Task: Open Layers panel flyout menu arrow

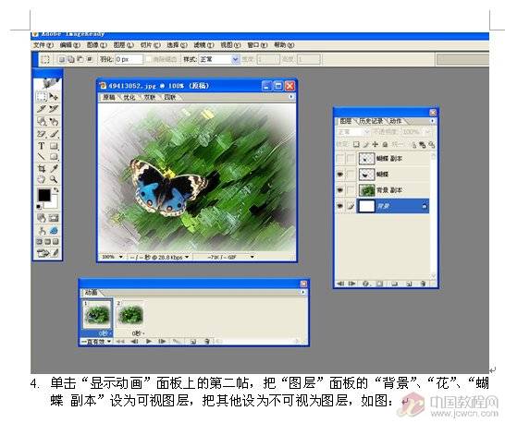Action: (x=432, y=121)
